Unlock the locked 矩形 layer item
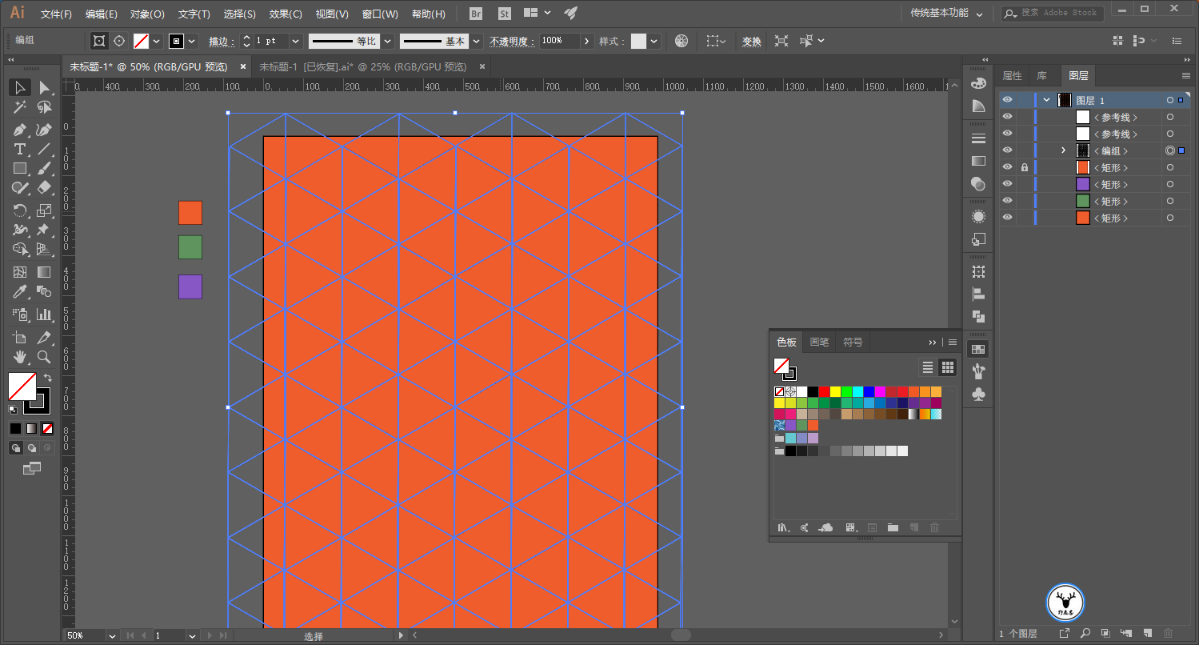This screenshot has width=1199, height=645. point(1024,167)
